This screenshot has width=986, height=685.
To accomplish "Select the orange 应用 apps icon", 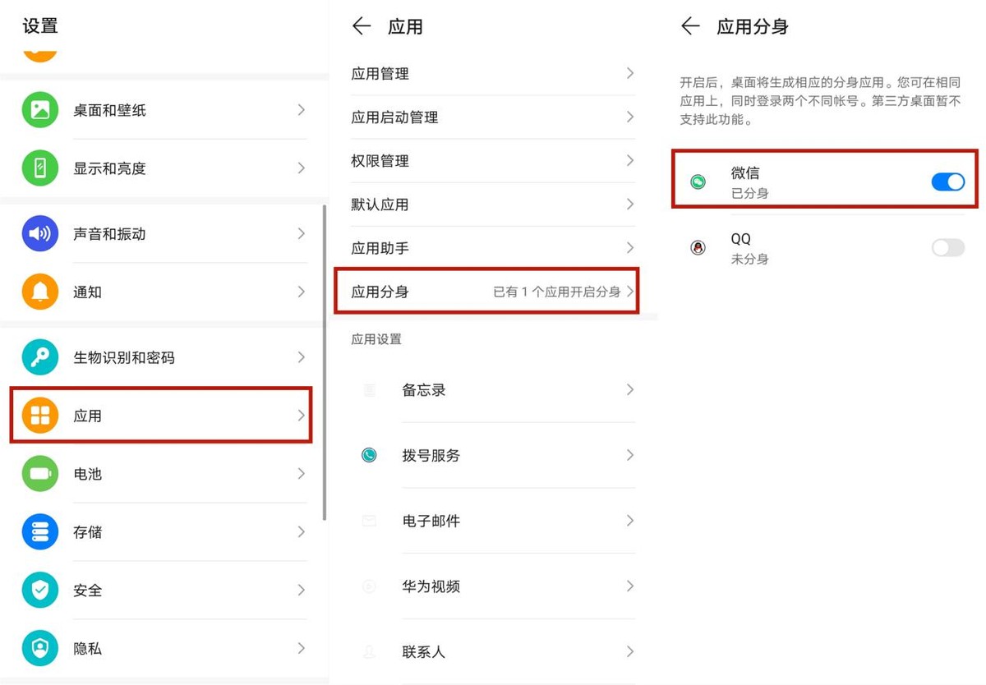I will 39,416.
